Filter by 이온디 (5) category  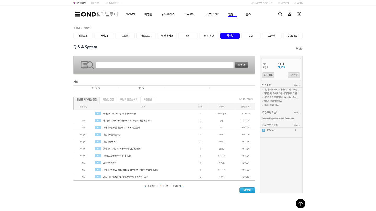click(x=96, y=88)
